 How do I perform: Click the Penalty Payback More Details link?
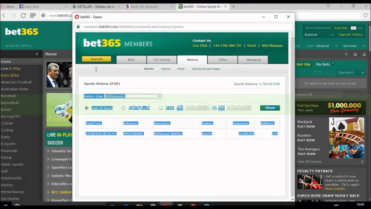click(x=335, y=189)
